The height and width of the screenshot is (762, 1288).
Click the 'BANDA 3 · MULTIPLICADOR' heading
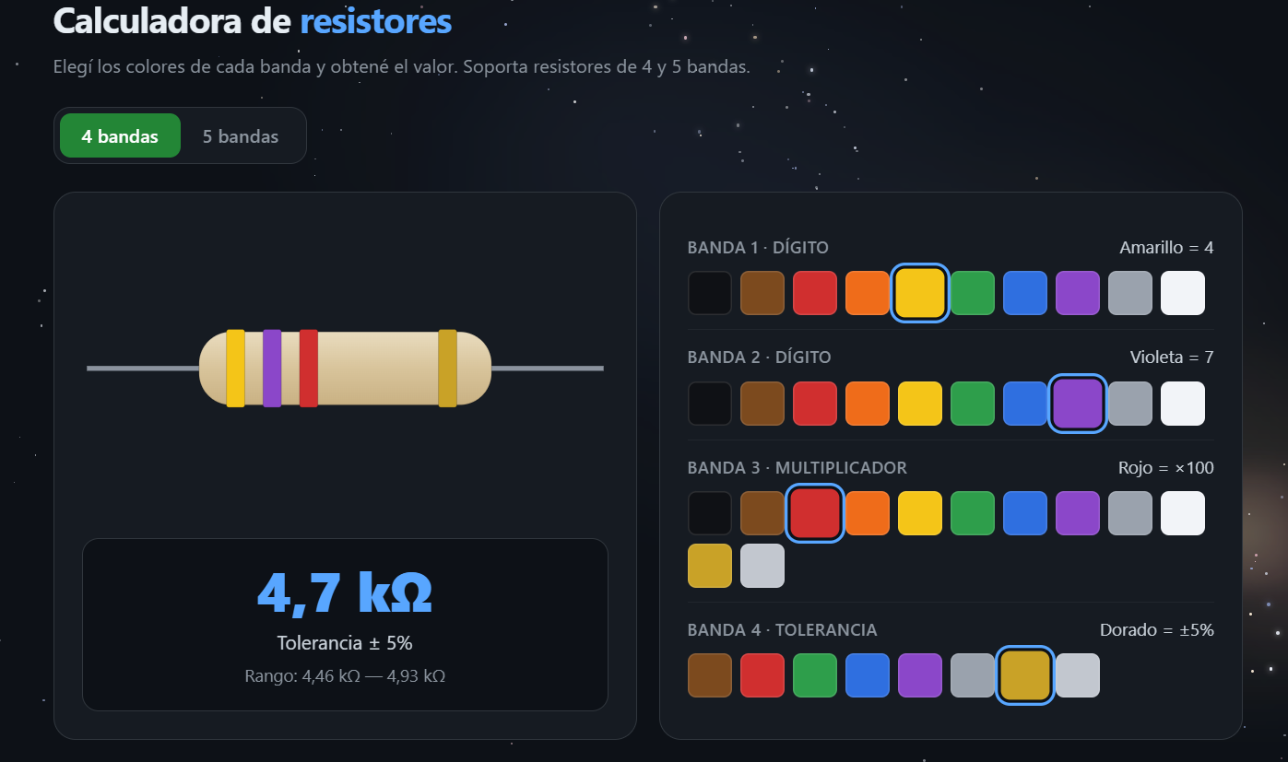click(x=798, y=468)
